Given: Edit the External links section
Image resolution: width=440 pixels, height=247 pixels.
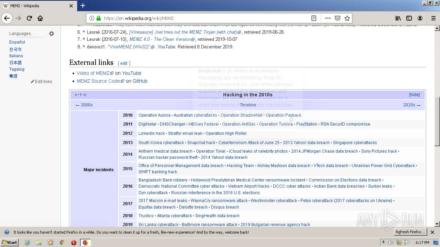Looking at the screenshot, I should tap(124, 63).
